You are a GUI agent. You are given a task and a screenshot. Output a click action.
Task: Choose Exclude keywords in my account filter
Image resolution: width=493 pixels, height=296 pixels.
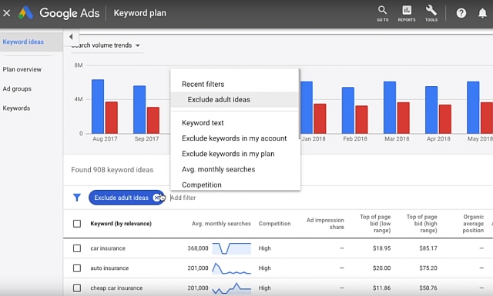tap(234, 138)
